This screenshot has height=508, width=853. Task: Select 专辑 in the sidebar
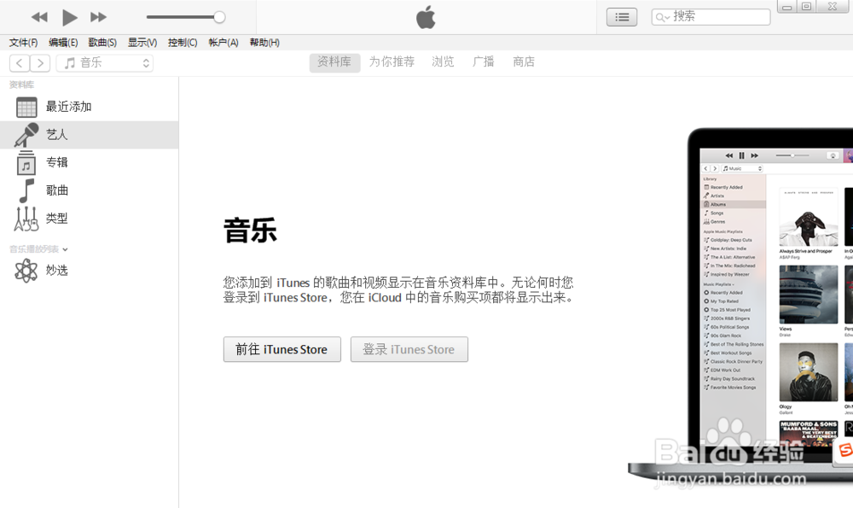click(90, 162)
